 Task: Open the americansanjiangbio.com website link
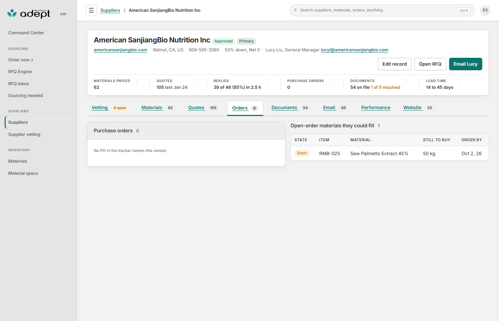120,50
